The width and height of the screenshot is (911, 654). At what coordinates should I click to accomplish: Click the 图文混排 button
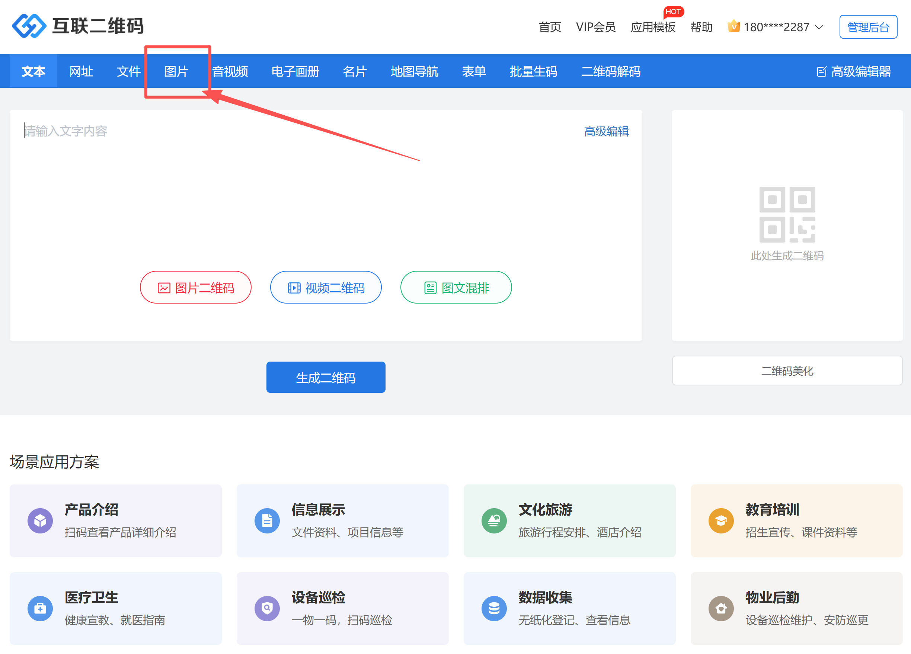[x=456, y=288]
